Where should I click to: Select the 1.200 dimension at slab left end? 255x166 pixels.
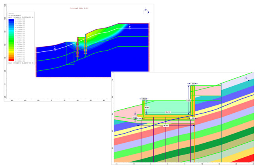coord(139,119)
